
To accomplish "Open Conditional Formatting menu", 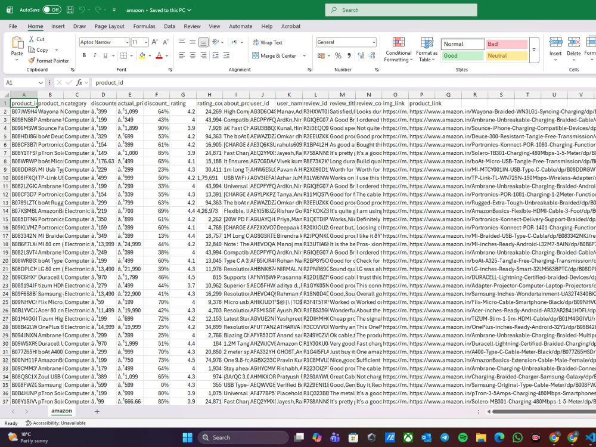I will (x=398, y=50).
